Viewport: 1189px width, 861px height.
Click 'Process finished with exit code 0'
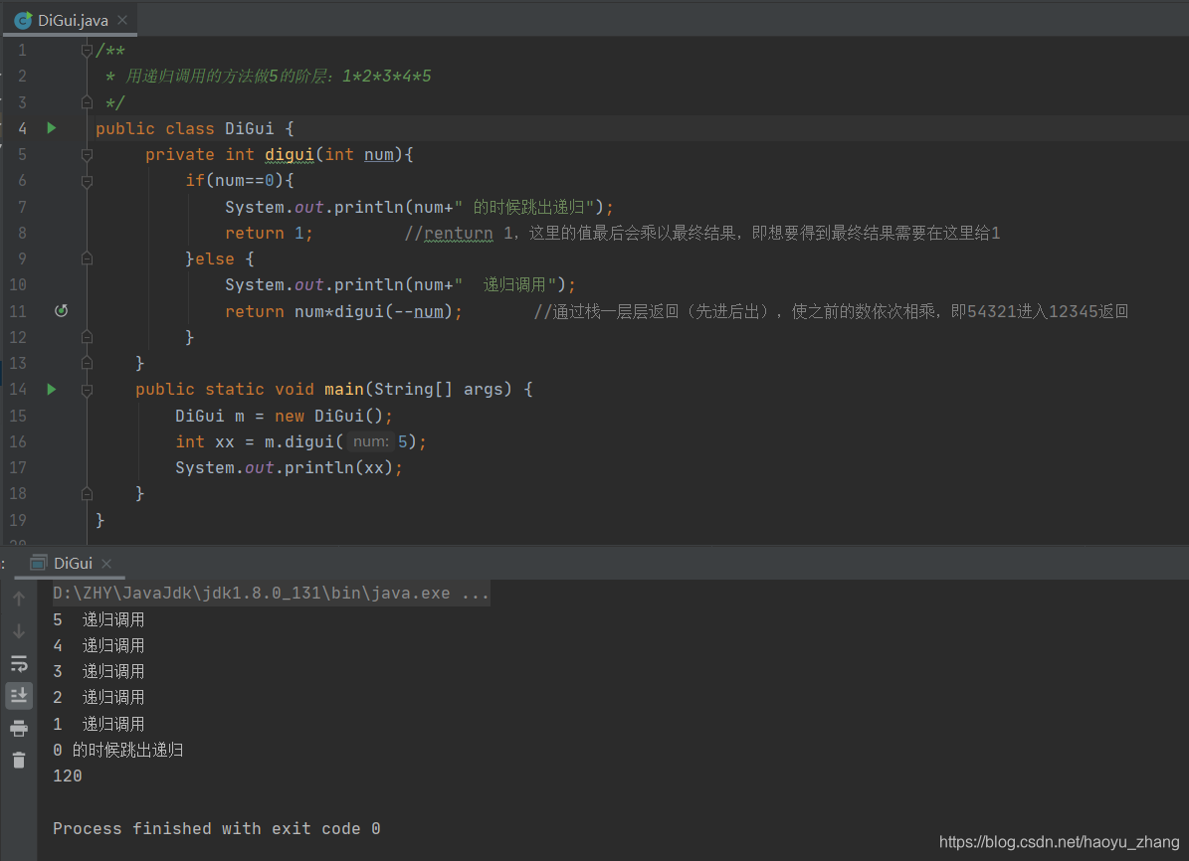[x=216, y=828]
